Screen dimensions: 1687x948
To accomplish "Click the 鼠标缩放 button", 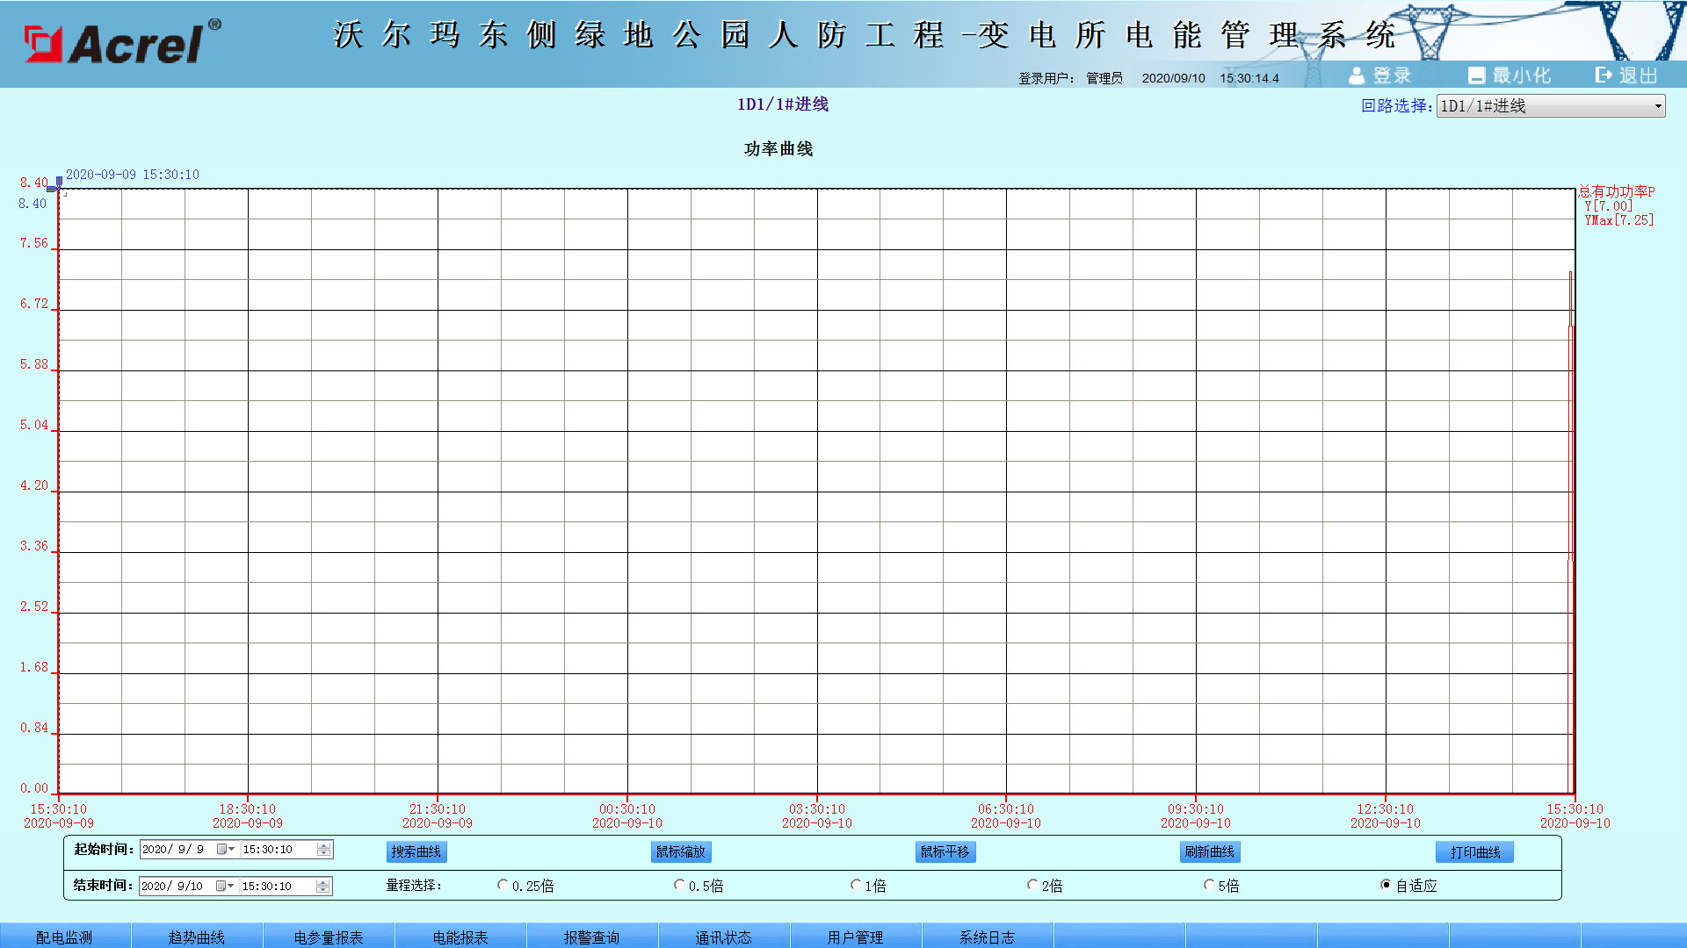I will coord(681,851).
